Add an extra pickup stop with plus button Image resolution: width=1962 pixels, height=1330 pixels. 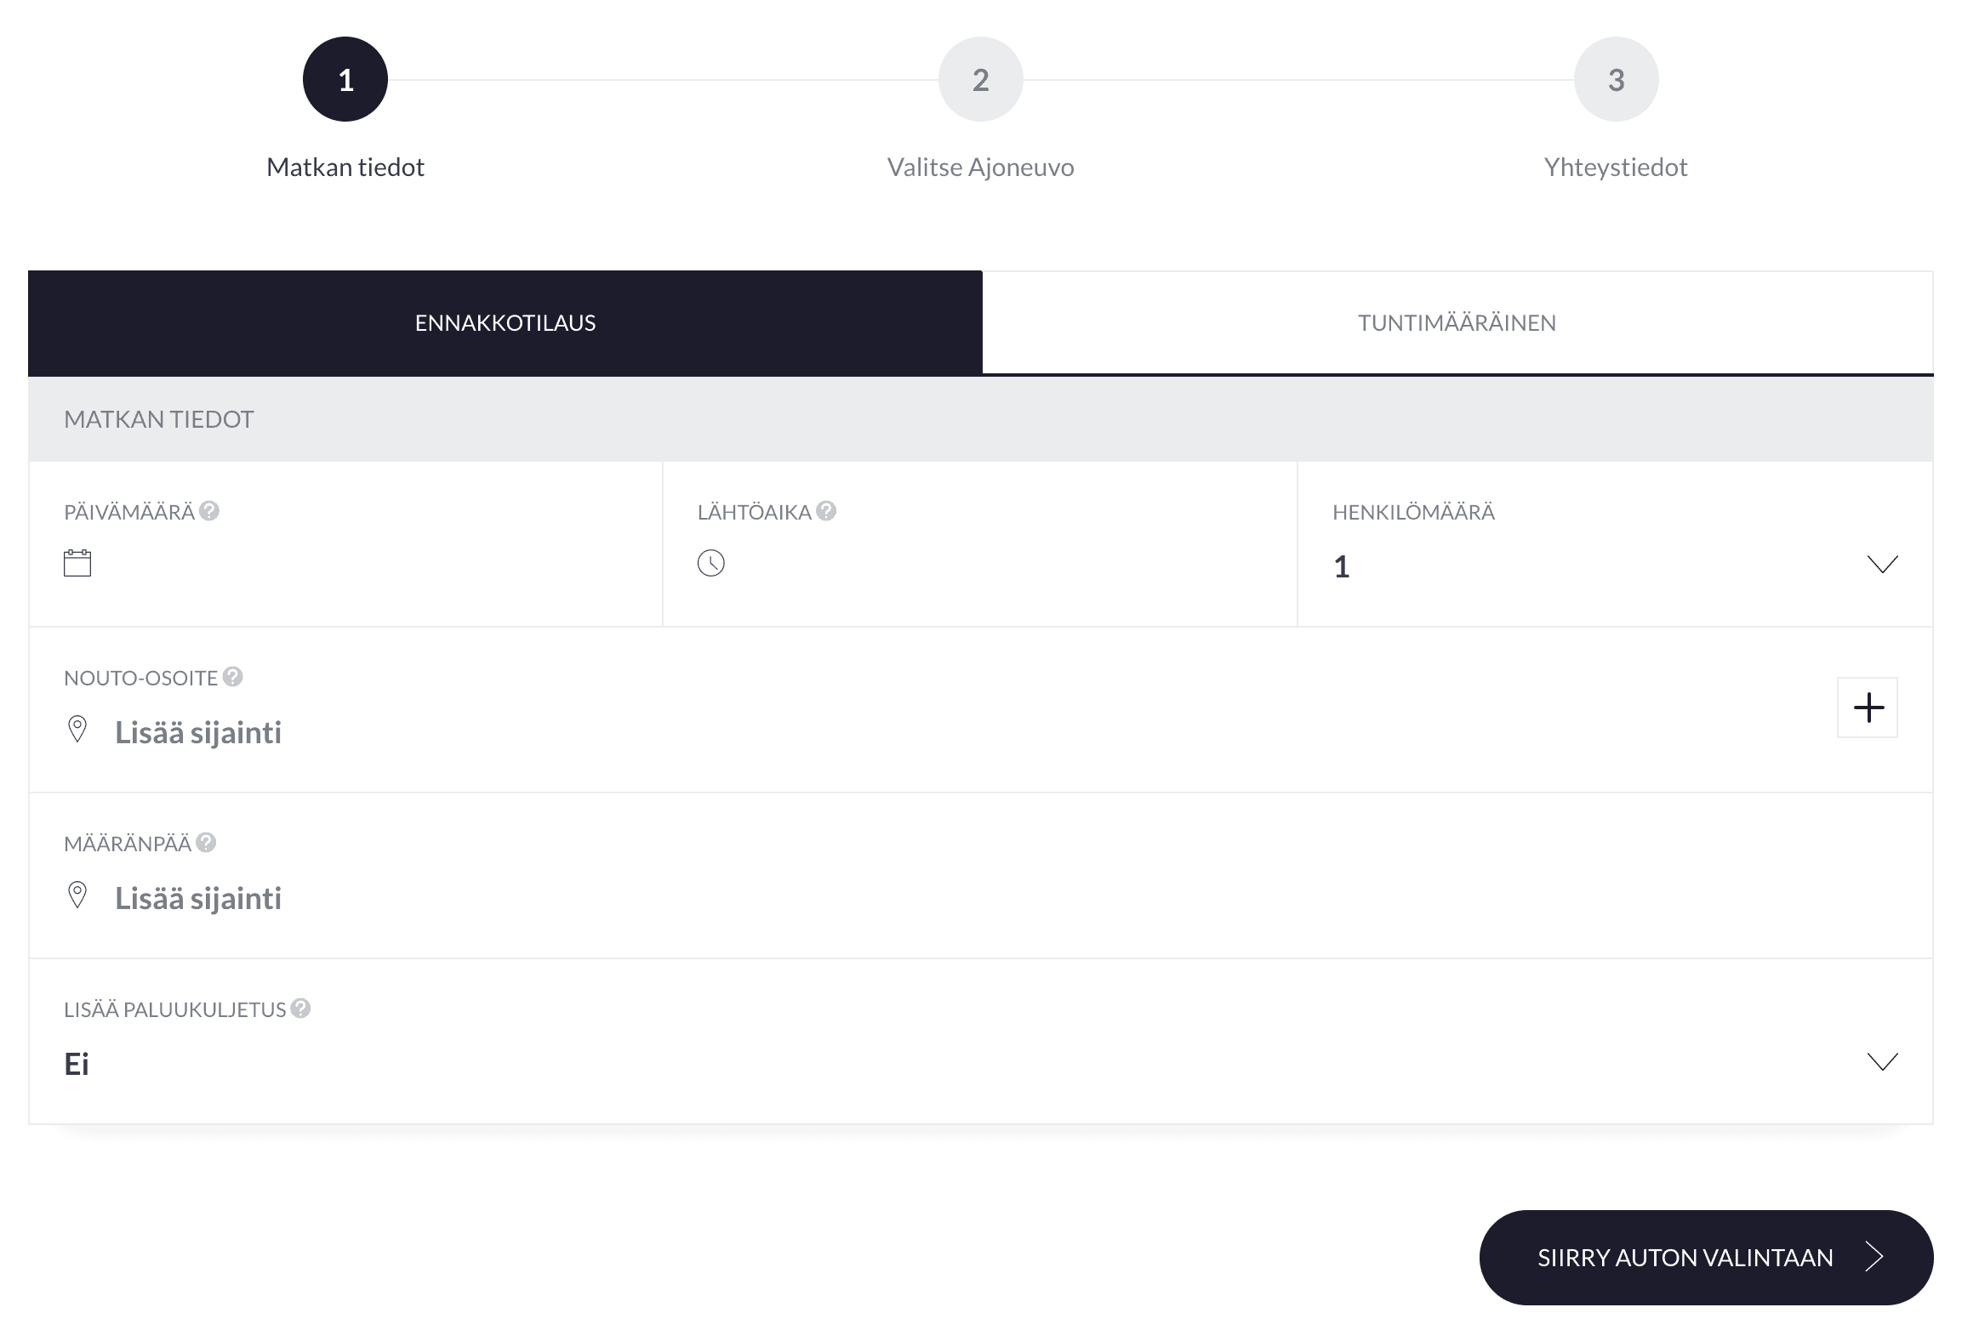[1868, 708]
